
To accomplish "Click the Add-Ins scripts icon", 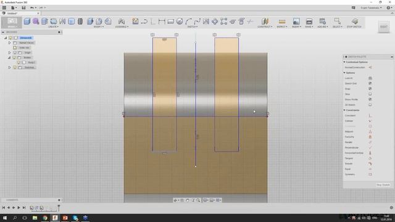I will point(322,21).
